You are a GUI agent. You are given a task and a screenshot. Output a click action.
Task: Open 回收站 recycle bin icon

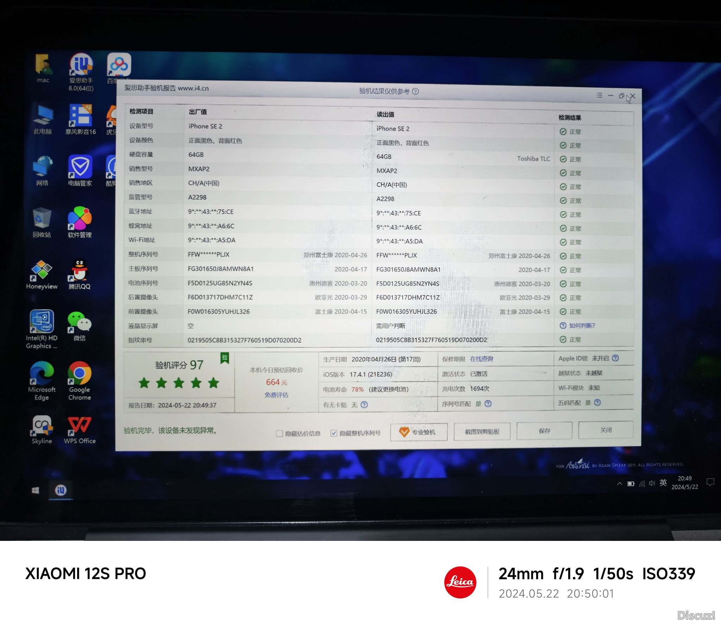(42, 223)
